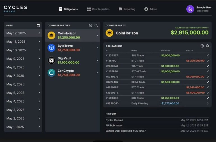Click $2,915,000.00 balance due amount
Image resolution: width=216 pixels, height=142 pixels.
point(190,32)
